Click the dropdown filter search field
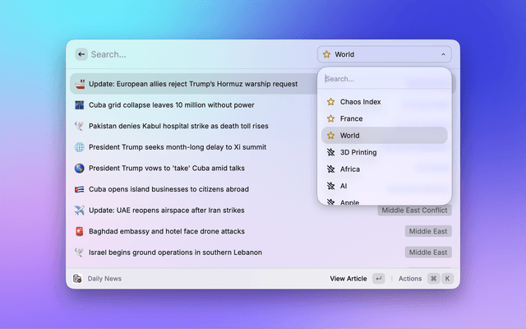 [x=384, y=79]
